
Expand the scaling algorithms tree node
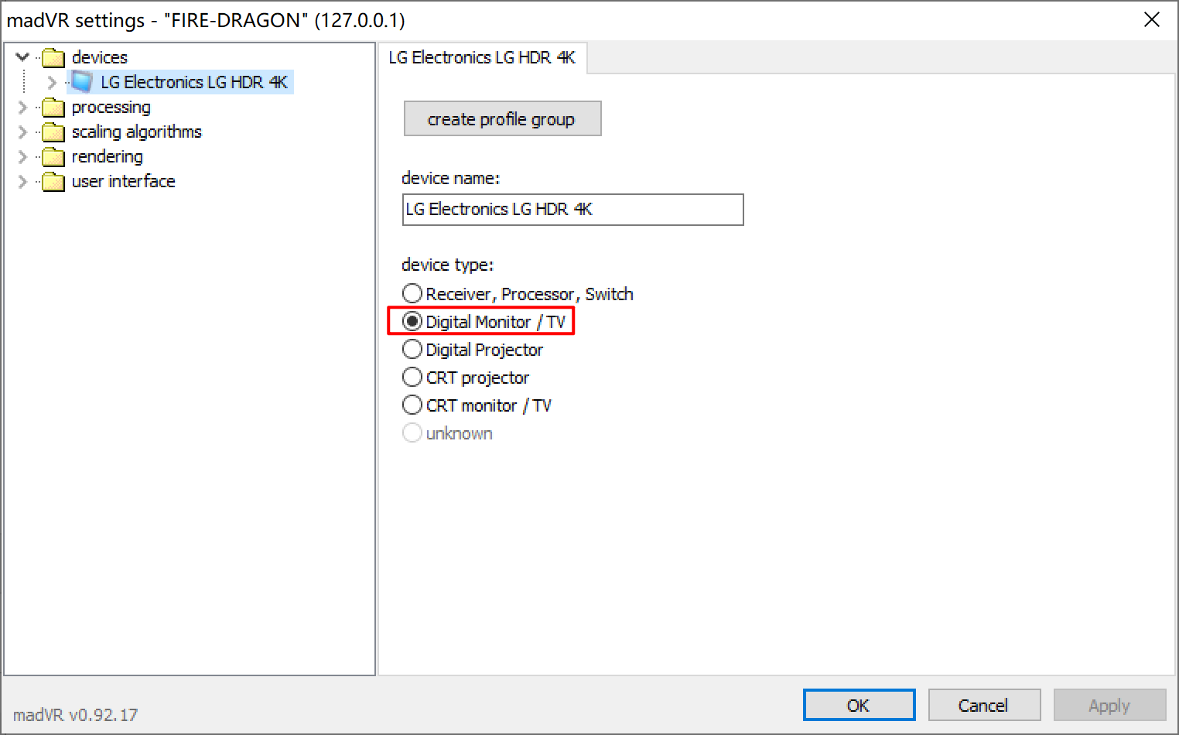click(22, 132)
